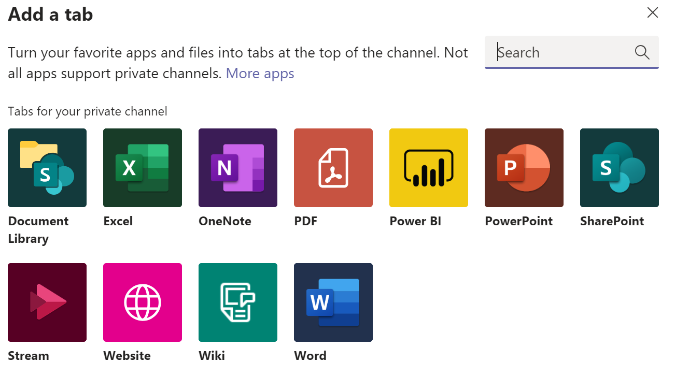The height and width of the screenshot is (391, 675).
Task: Select the Wiki app icon
Action: pos(238,302)
